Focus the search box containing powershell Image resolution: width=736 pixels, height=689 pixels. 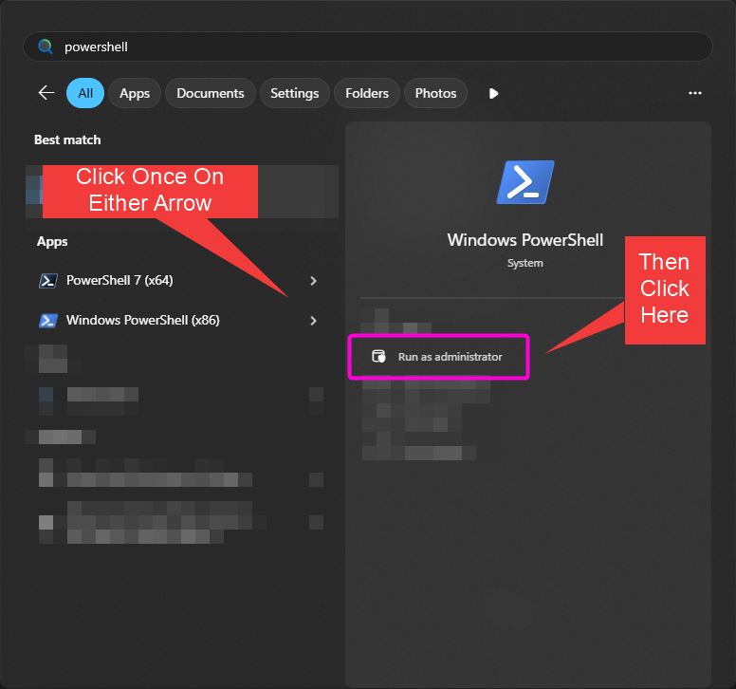coord(368,47)
